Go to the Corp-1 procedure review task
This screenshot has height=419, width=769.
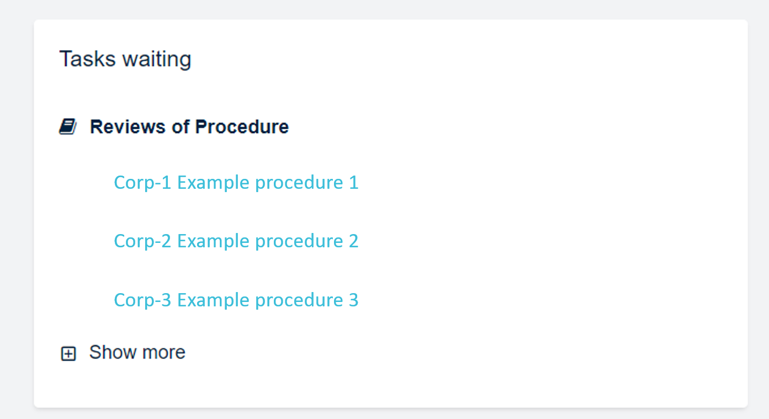(x=236, y=182)
